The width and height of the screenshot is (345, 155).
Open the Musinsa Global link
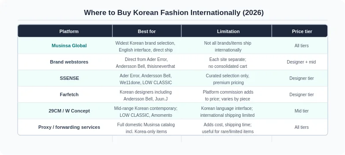tap(69, 46)
